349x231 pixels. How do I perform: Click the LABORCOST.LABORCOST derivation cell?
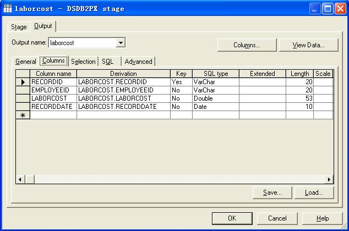point(123,98)
